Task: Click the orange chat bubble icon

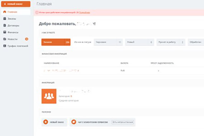Action: [x=74, y=122]
